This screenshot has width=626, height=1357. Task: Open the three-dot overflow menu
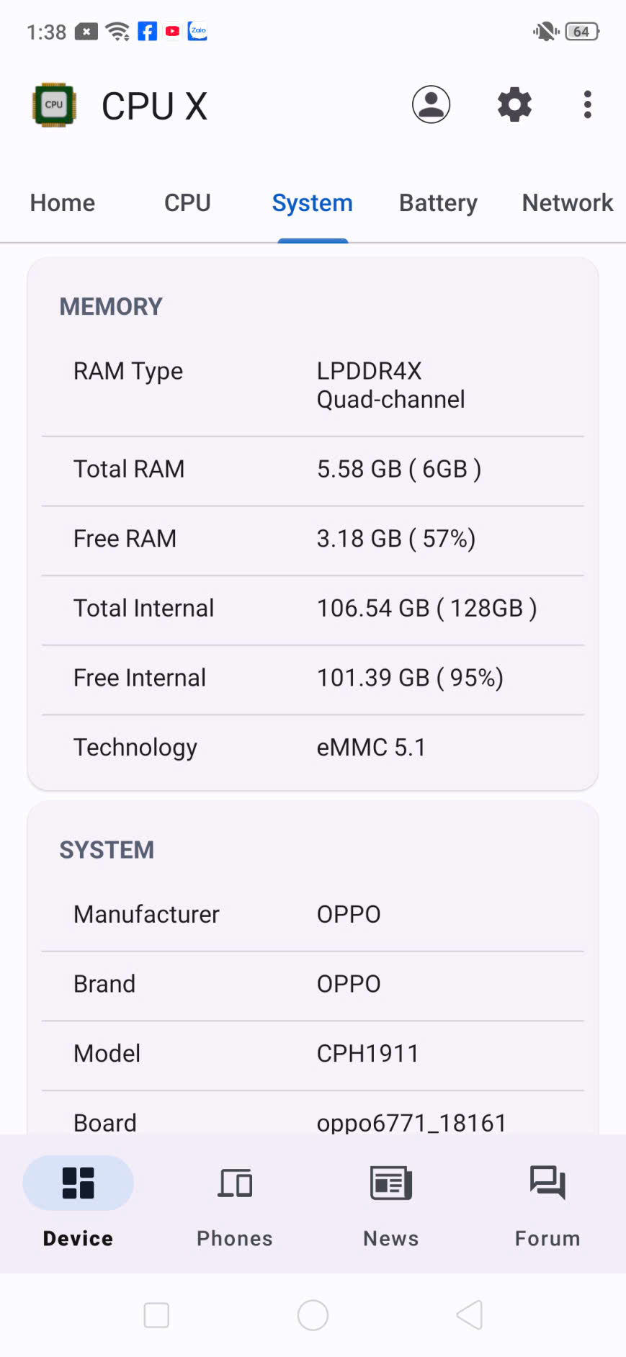pos(588,105)
